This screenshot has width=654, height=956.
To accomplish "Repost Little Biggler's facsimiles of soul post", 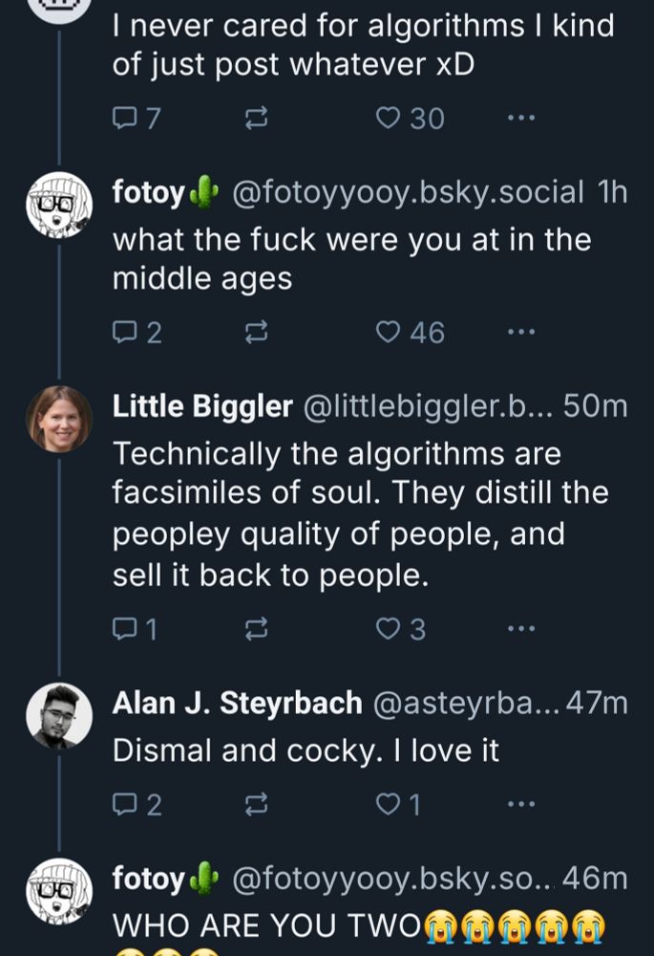I will point(256,628).
